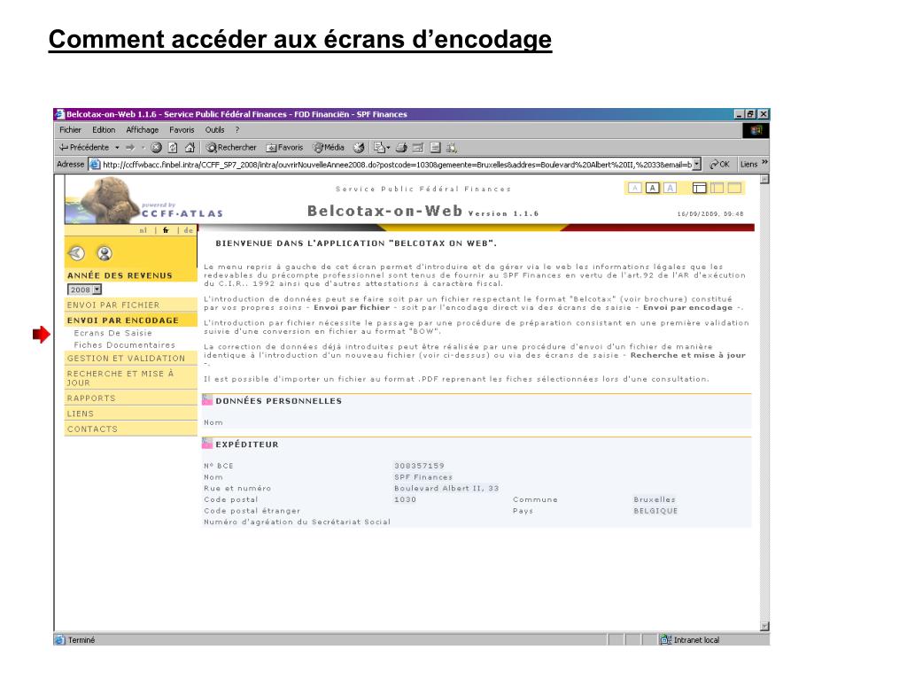
Task: Select the medium font size A icon
Action: [652, 188]
